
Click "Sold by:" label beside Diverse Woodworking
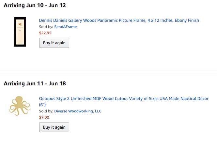(x=46, y=111)
